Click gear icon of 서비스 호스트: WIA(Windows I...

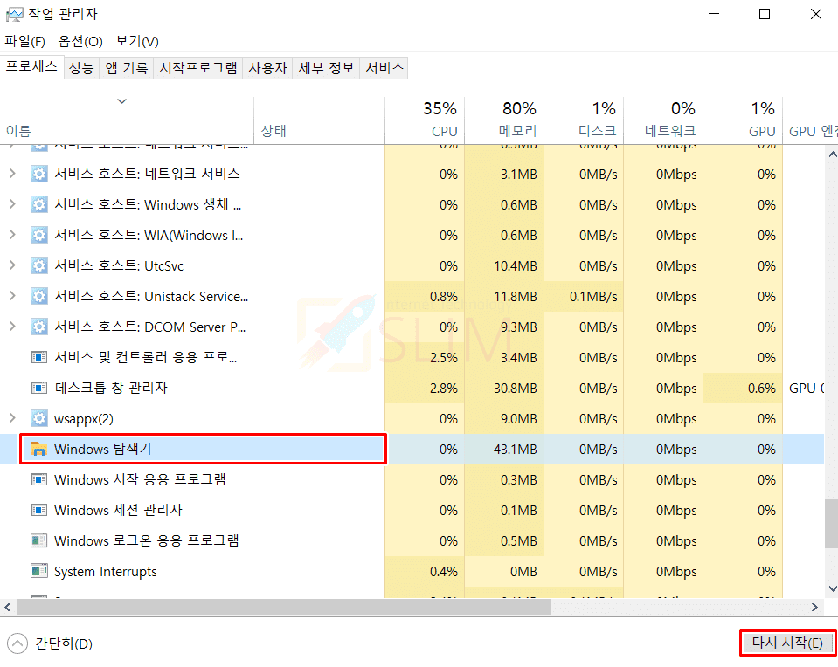click(x=39, y=235)
